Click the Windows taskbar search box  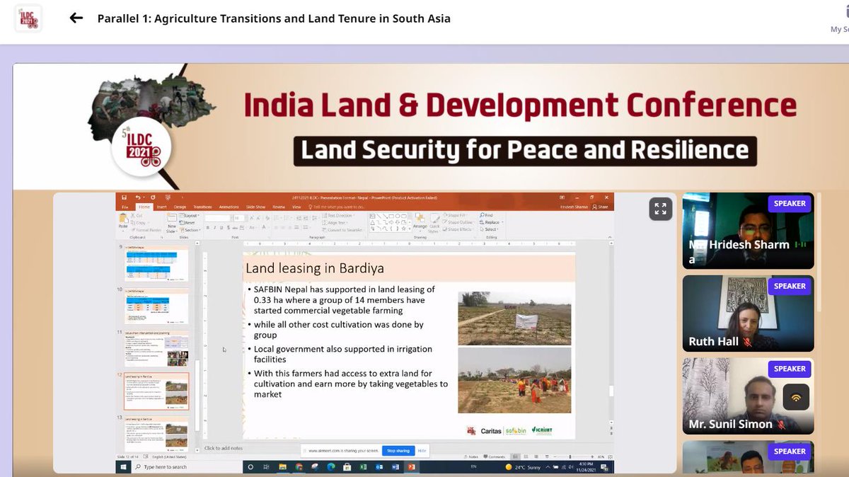point(187,467)
